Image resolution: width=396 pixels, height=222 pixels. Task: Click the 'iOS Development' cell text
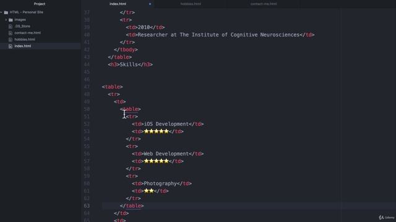click(166, 124)
